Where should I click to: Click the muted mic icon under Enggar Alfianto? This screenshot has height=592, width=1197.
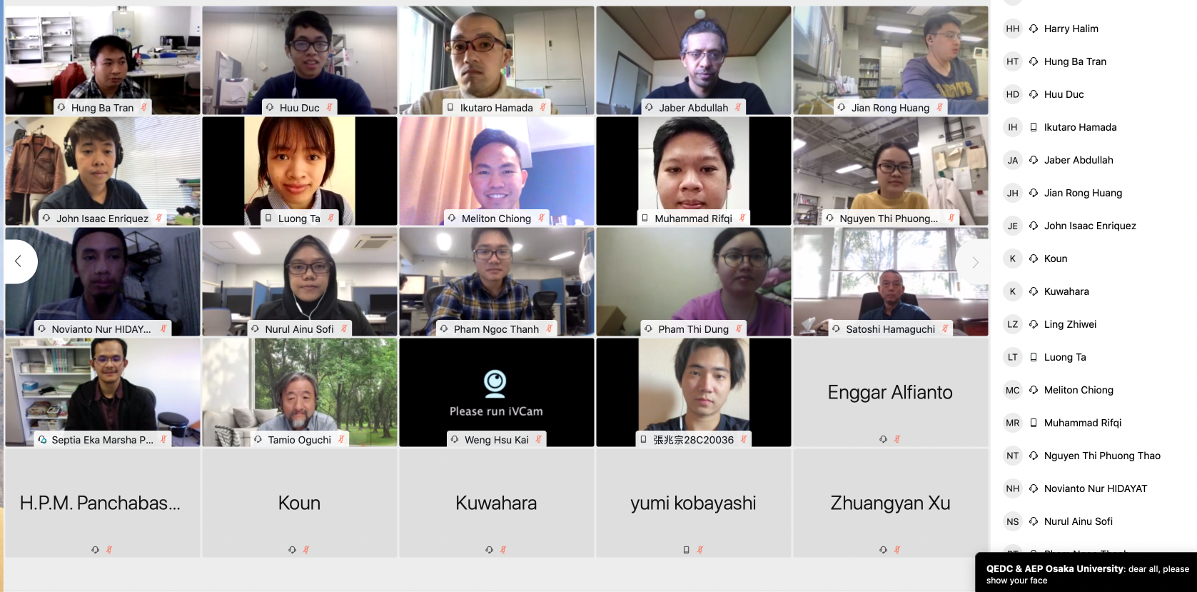[897, 439]
